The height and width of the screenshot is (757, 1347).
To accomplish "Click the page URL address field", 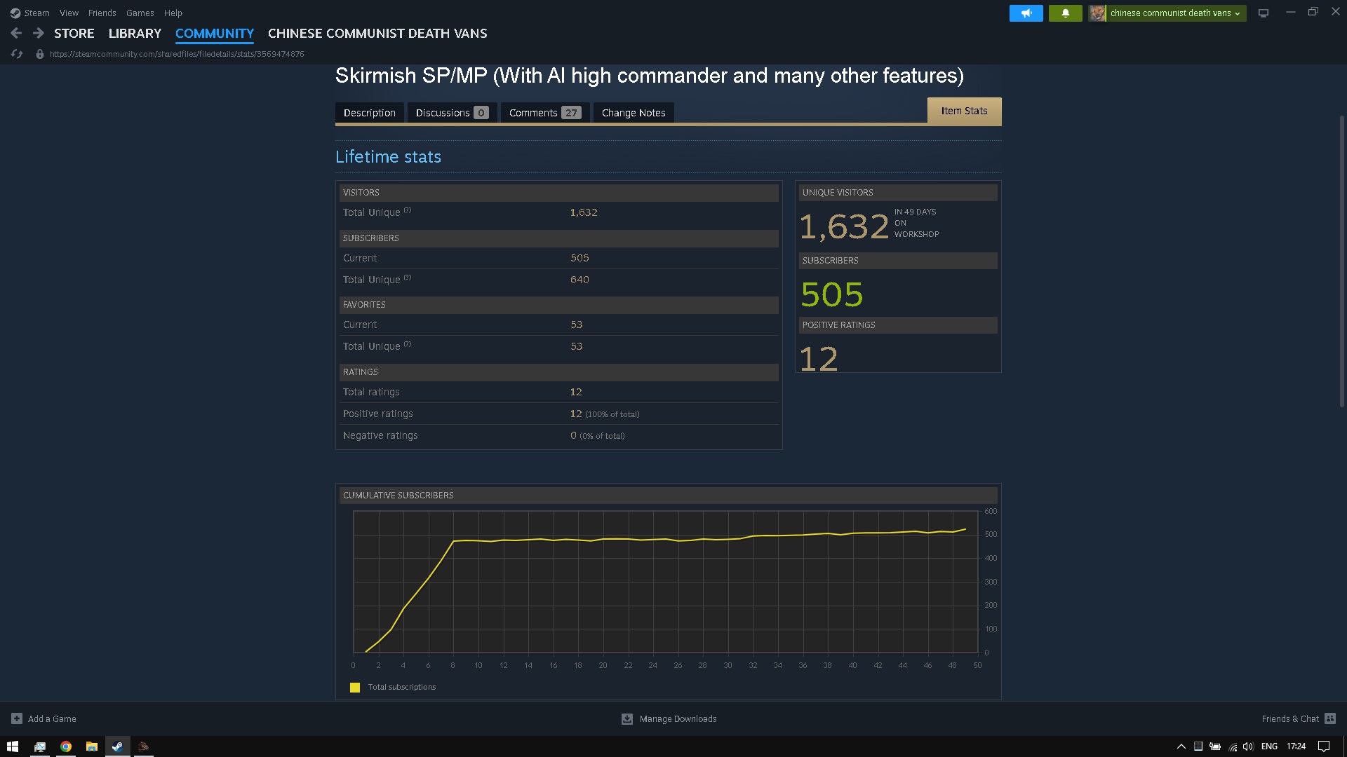I will pos(177,54).
